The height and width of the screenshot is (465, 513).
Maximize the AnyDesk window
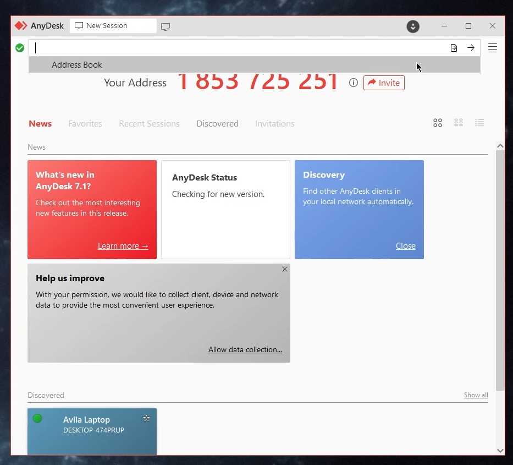click(468, 26)
